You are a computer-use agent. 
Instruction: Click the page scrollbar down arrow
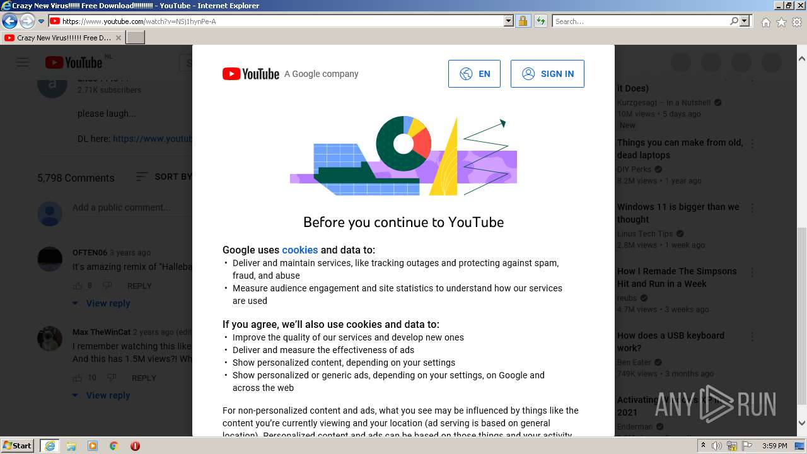click(801, 424)
